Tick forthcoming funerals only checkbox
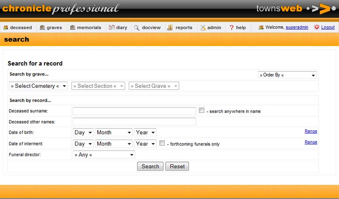Viewport: 339px width, 199px height. pyautogui.click(x=162, y=143)
